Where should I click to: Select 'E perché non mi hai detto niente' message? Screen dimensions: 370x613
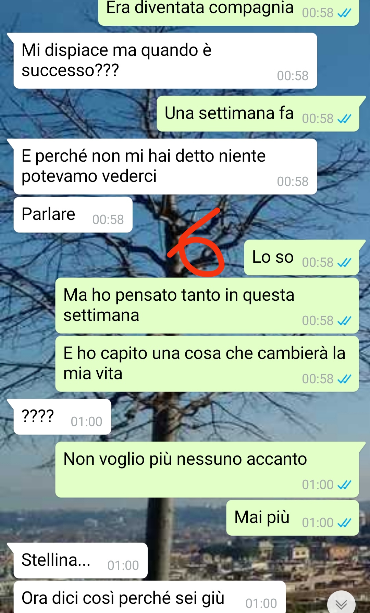pyautogui.click(x=165, y=166)
